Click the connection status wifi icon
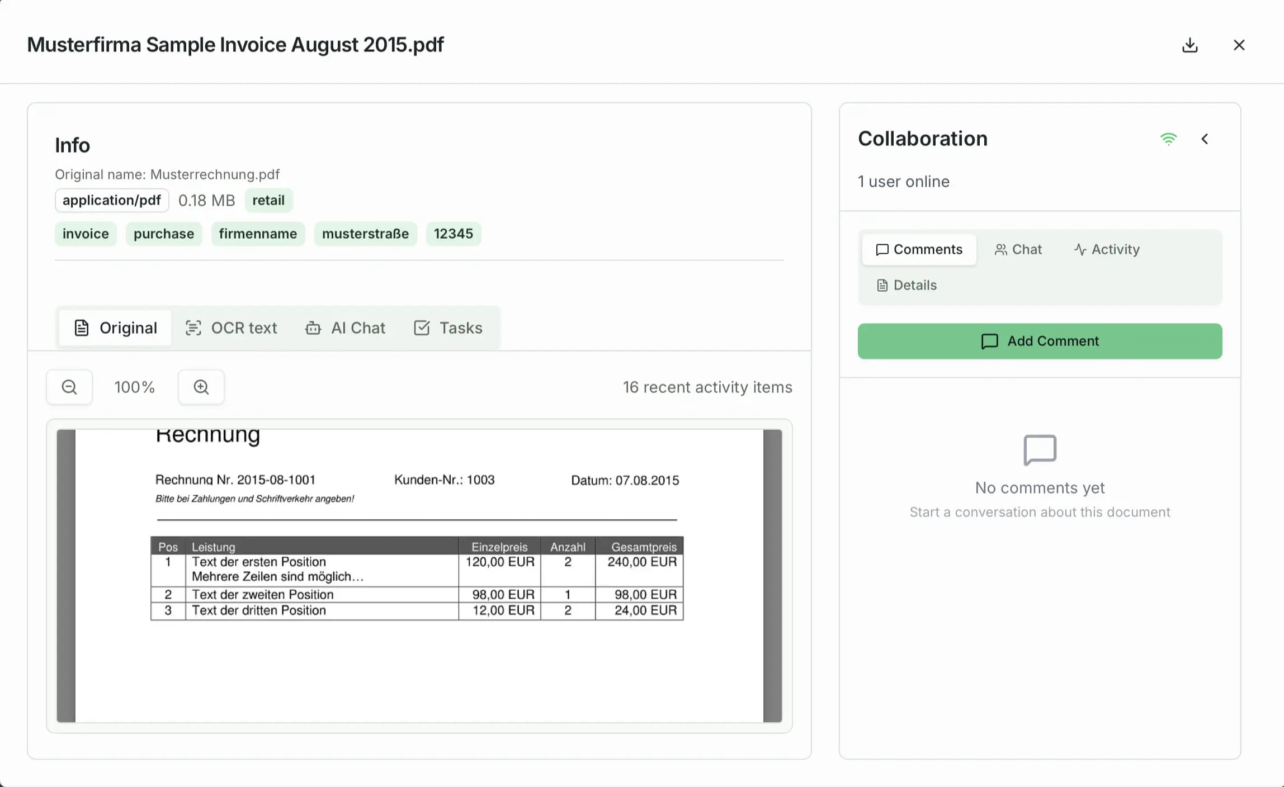 (x=1169, y=139)
